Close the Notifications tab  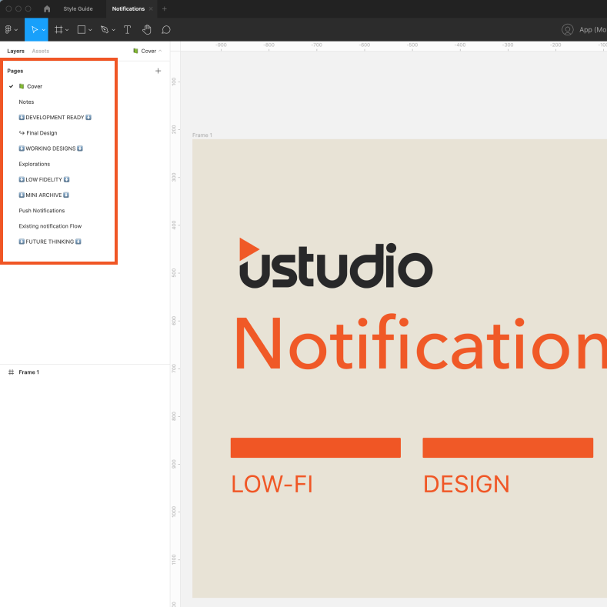[x=151, y=8]
